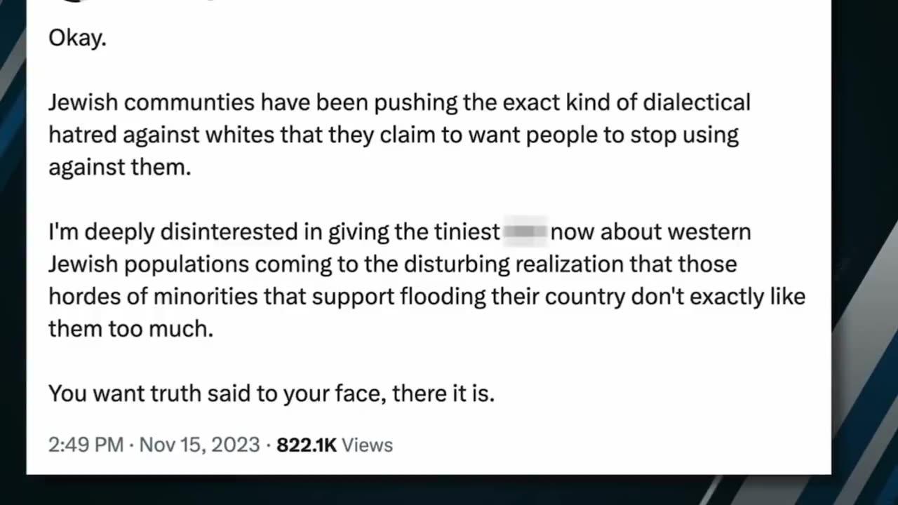The image size is (898, 505).
Task: Click the 2:49 PM timestamp link
Action: tap(86, 445)
